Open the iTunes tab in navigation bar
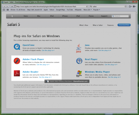 91,16
